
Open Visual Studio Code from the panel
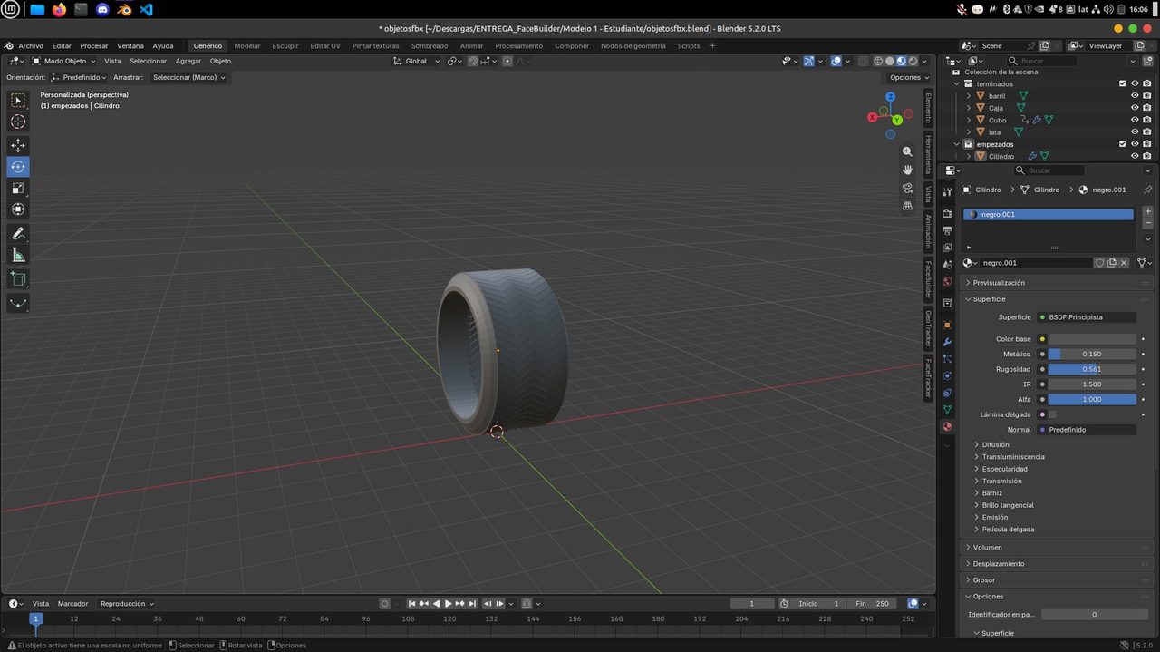tap(145, 9)
